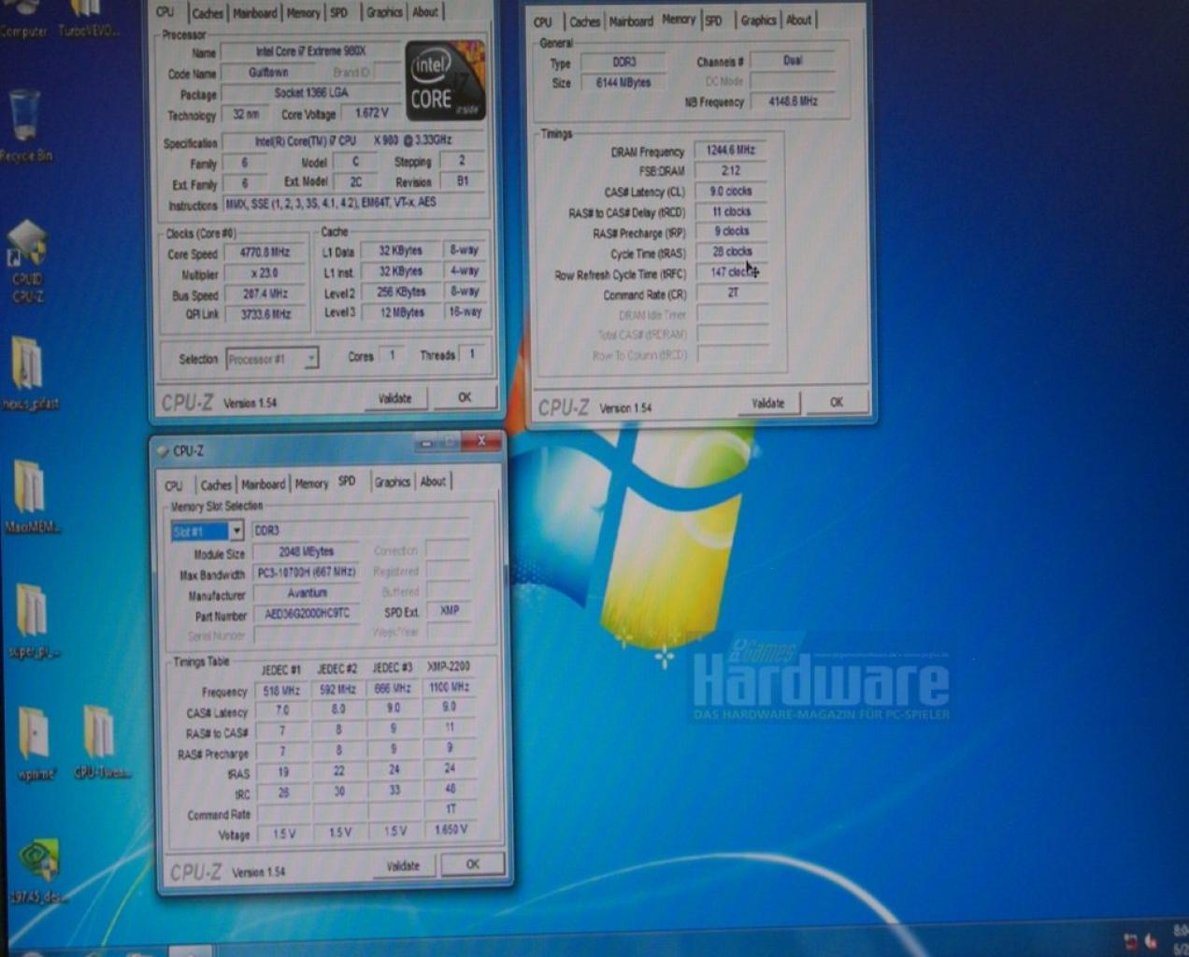Click Validate in the SPD window
Image resolution: width=1189 pixels, height=957 pixels.
(x=403, y=866)
